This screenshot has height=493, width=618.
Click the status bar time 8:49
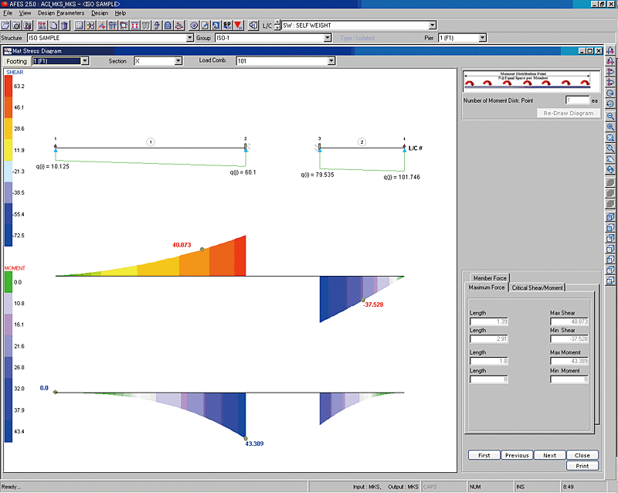click(569, 487)
